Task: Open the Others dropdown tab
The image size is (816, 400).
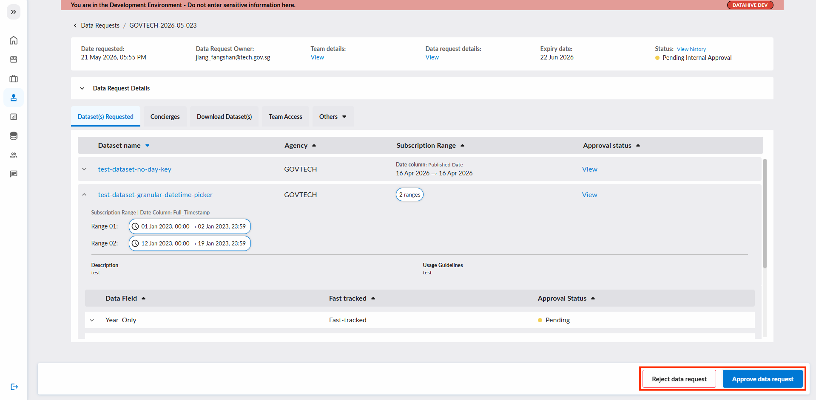Action: pos(333,116)
